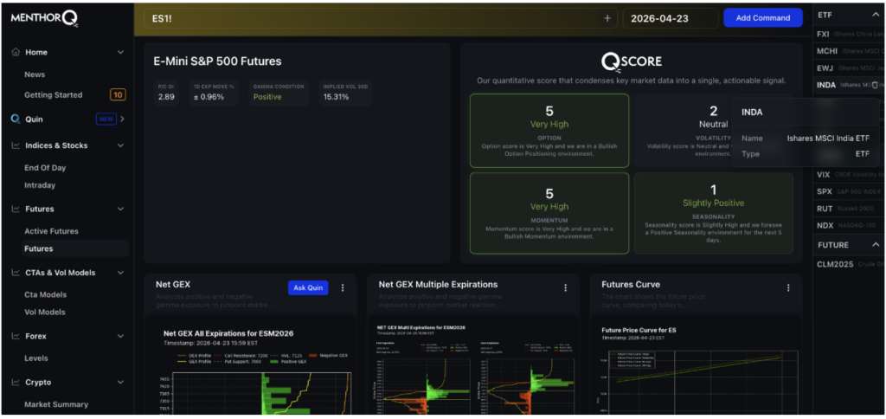The width and height of the screenshot is (886, 419).
Task: Open Active Futures page
Action: tap(51, 231)
